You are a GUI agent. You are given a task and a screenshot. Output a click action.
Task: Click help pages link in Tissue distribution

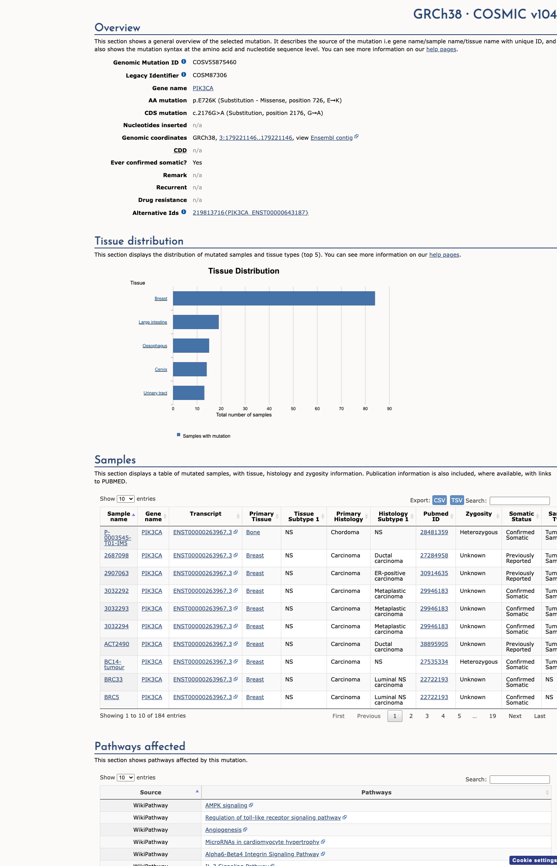444,255
